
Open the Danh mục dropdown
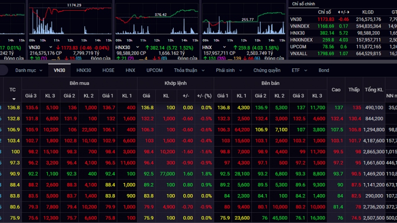click(x=29, y=70)
